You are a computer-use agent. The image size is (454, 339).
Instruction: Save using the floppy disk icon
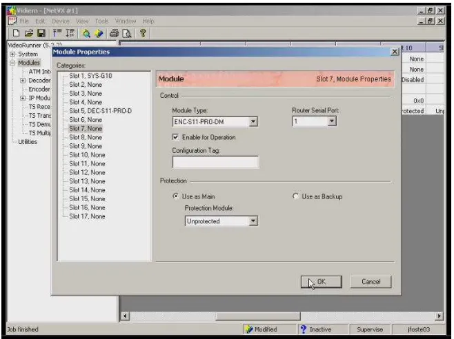41,33
